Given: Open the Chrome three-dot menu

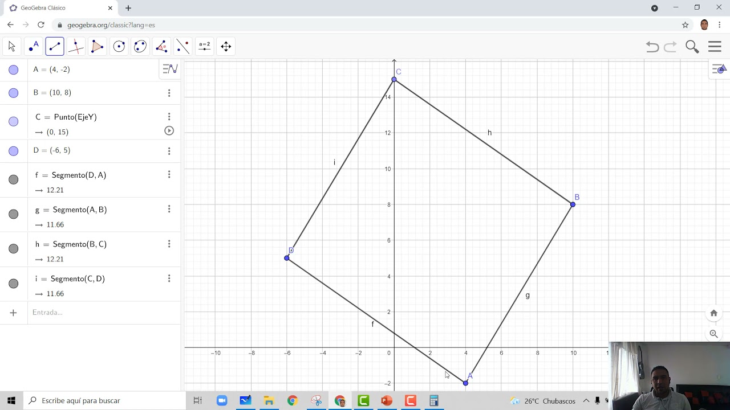Looking at the screenshot, I should tap(720, 25).
